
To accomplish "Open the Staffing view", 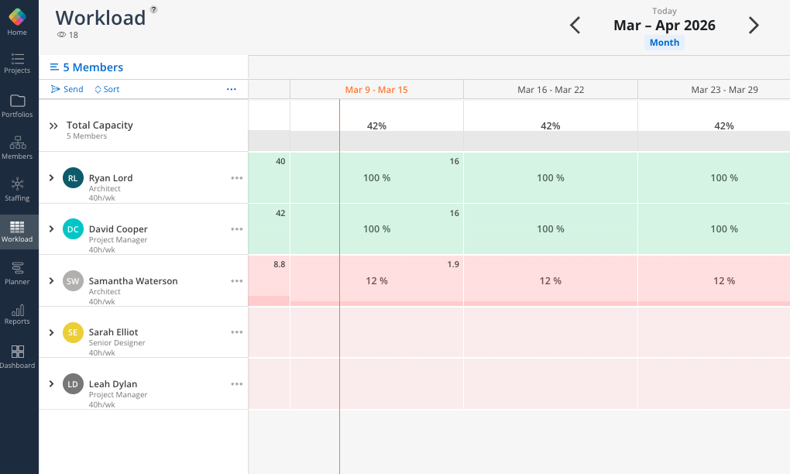I will (x=17, y=189).
